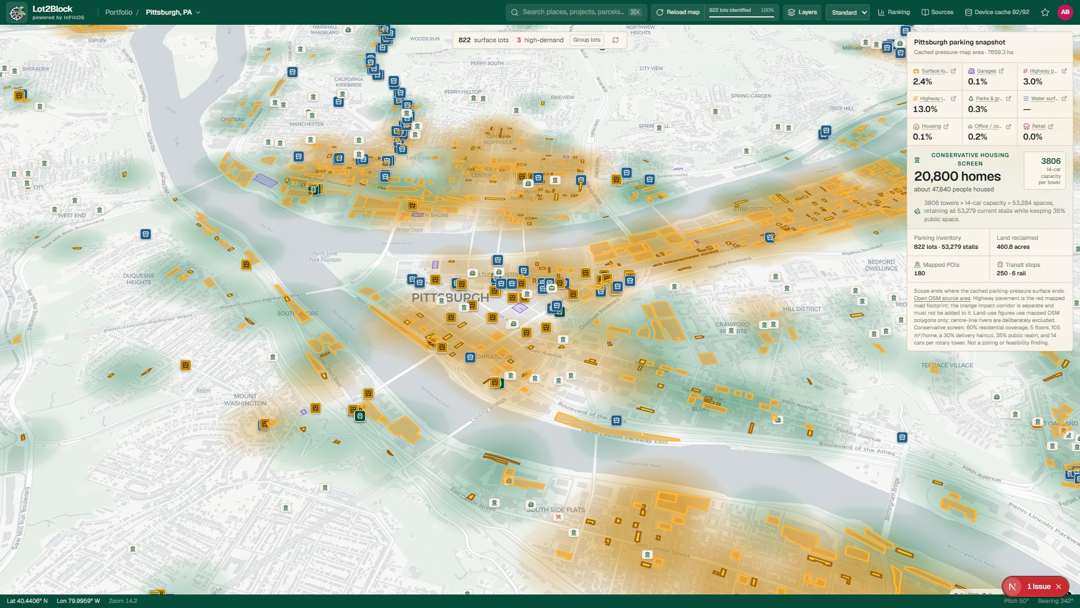Open external link for Water surface stat
Image resolution: width=1080 pixels, height=608 pixels.
[1064, 99]
